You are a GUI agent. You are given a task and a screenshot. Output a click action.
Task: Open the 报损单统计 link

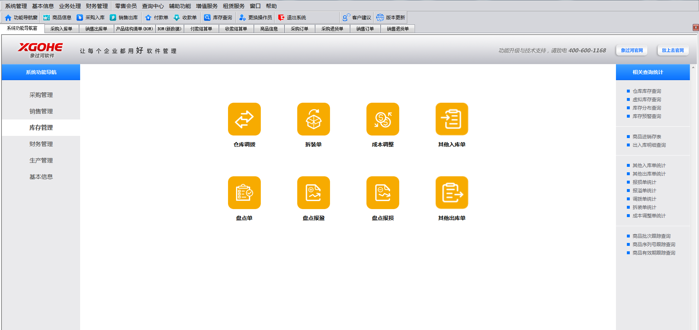[644, 182]
